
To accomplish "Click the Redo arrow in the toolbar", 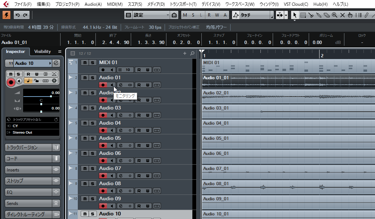I will 25,15.
